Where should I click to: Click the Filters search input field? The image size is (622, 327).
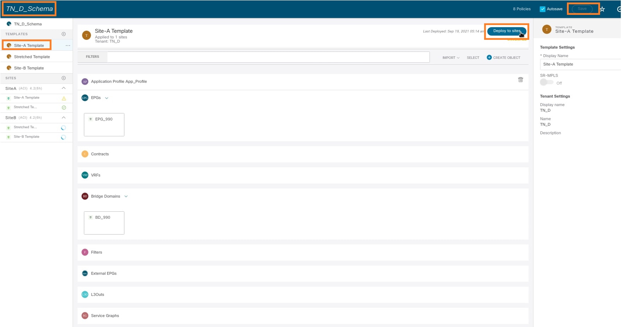coord(268,57)
